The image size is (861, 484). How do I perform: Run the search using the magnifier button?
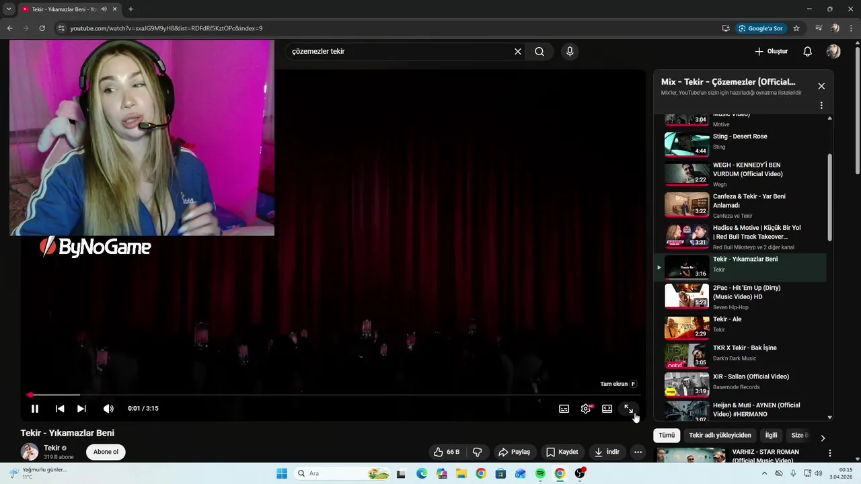(x=539, y=52)
